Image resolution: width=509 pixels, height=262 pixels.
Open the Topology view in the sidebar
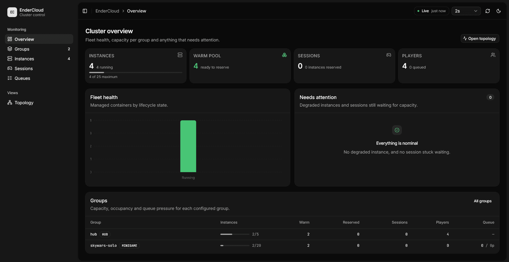(x=39, y=102)
